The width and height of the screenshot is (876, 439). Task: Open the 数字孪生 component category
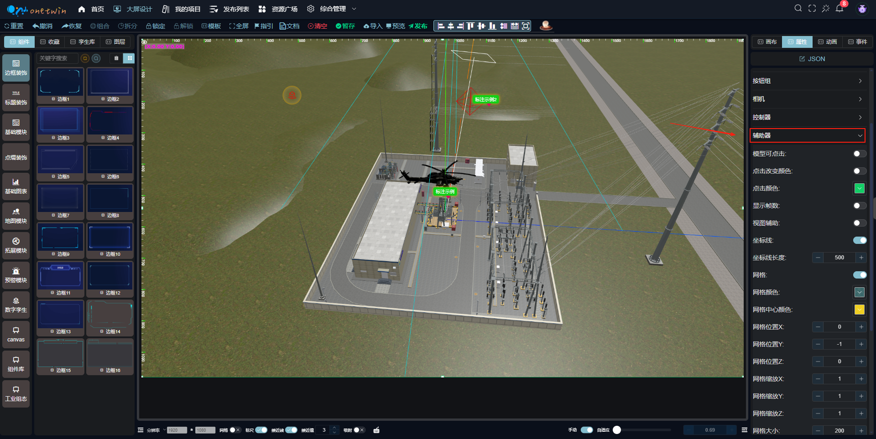[x=16, y=305]
